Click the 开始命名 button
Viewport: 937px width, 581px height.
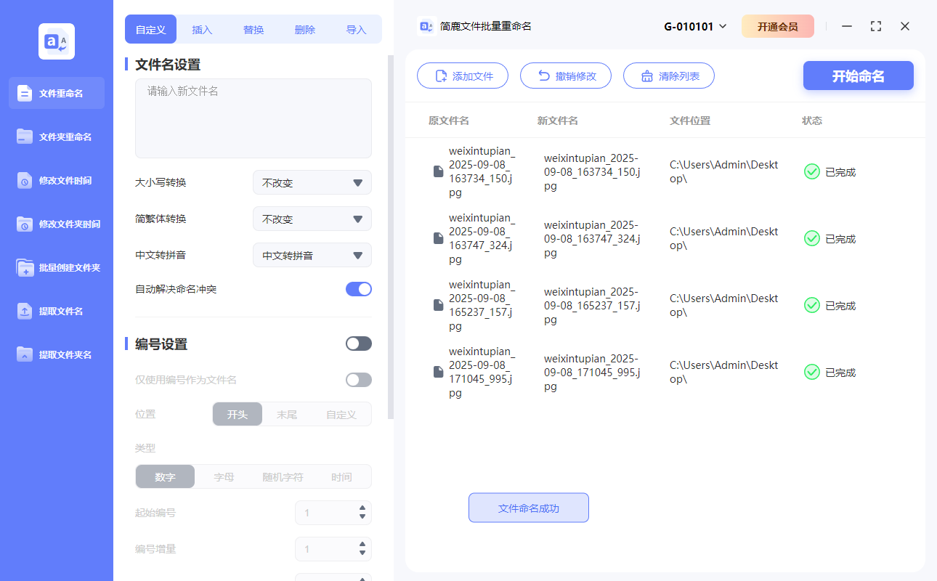click(x=858, y=76)
